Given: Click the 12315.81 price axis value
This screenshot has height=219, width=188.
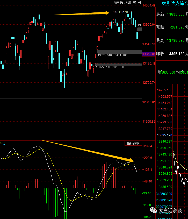Looking at the screenshot, I should (149, 102).
